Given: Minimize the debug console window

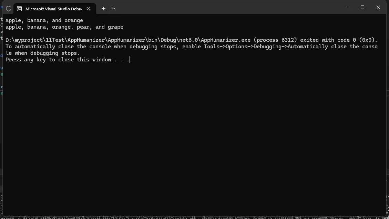Looking at the screenshot, I should (x=347, y=7).
